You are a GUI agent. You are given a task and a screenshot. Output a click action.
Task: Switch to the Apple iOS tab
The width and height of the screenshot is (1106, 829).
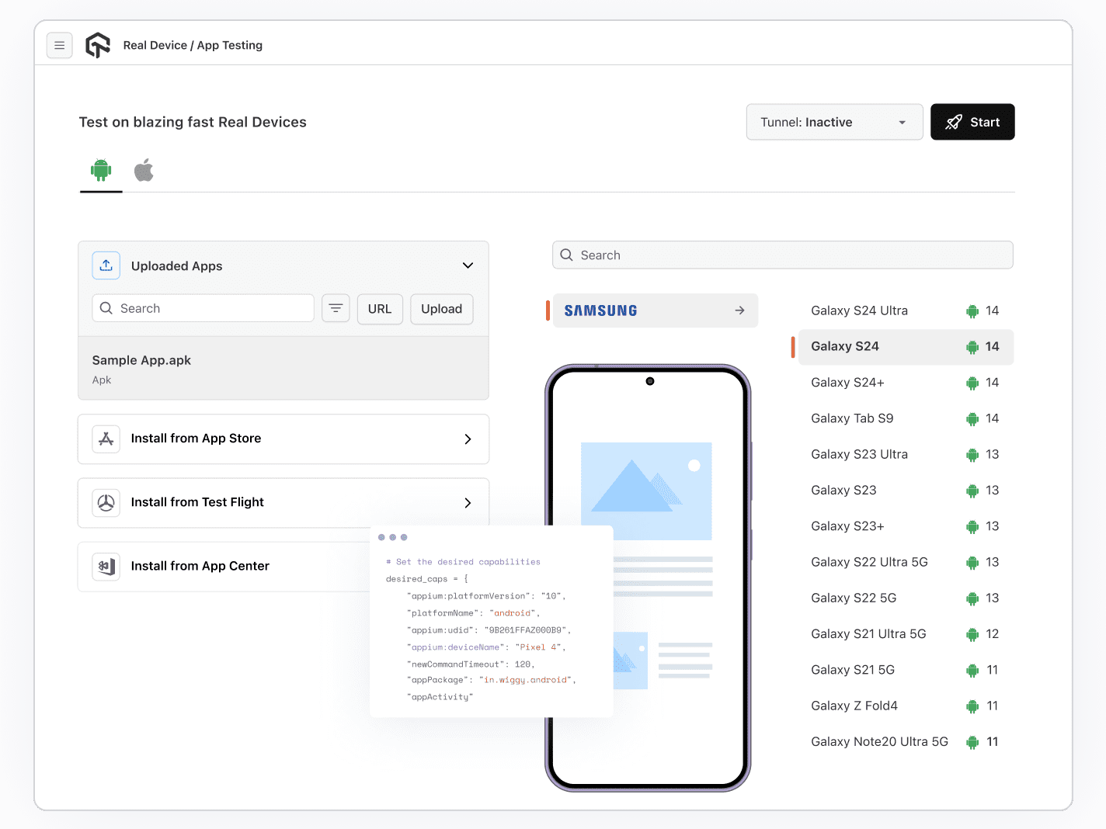point(144,170)
